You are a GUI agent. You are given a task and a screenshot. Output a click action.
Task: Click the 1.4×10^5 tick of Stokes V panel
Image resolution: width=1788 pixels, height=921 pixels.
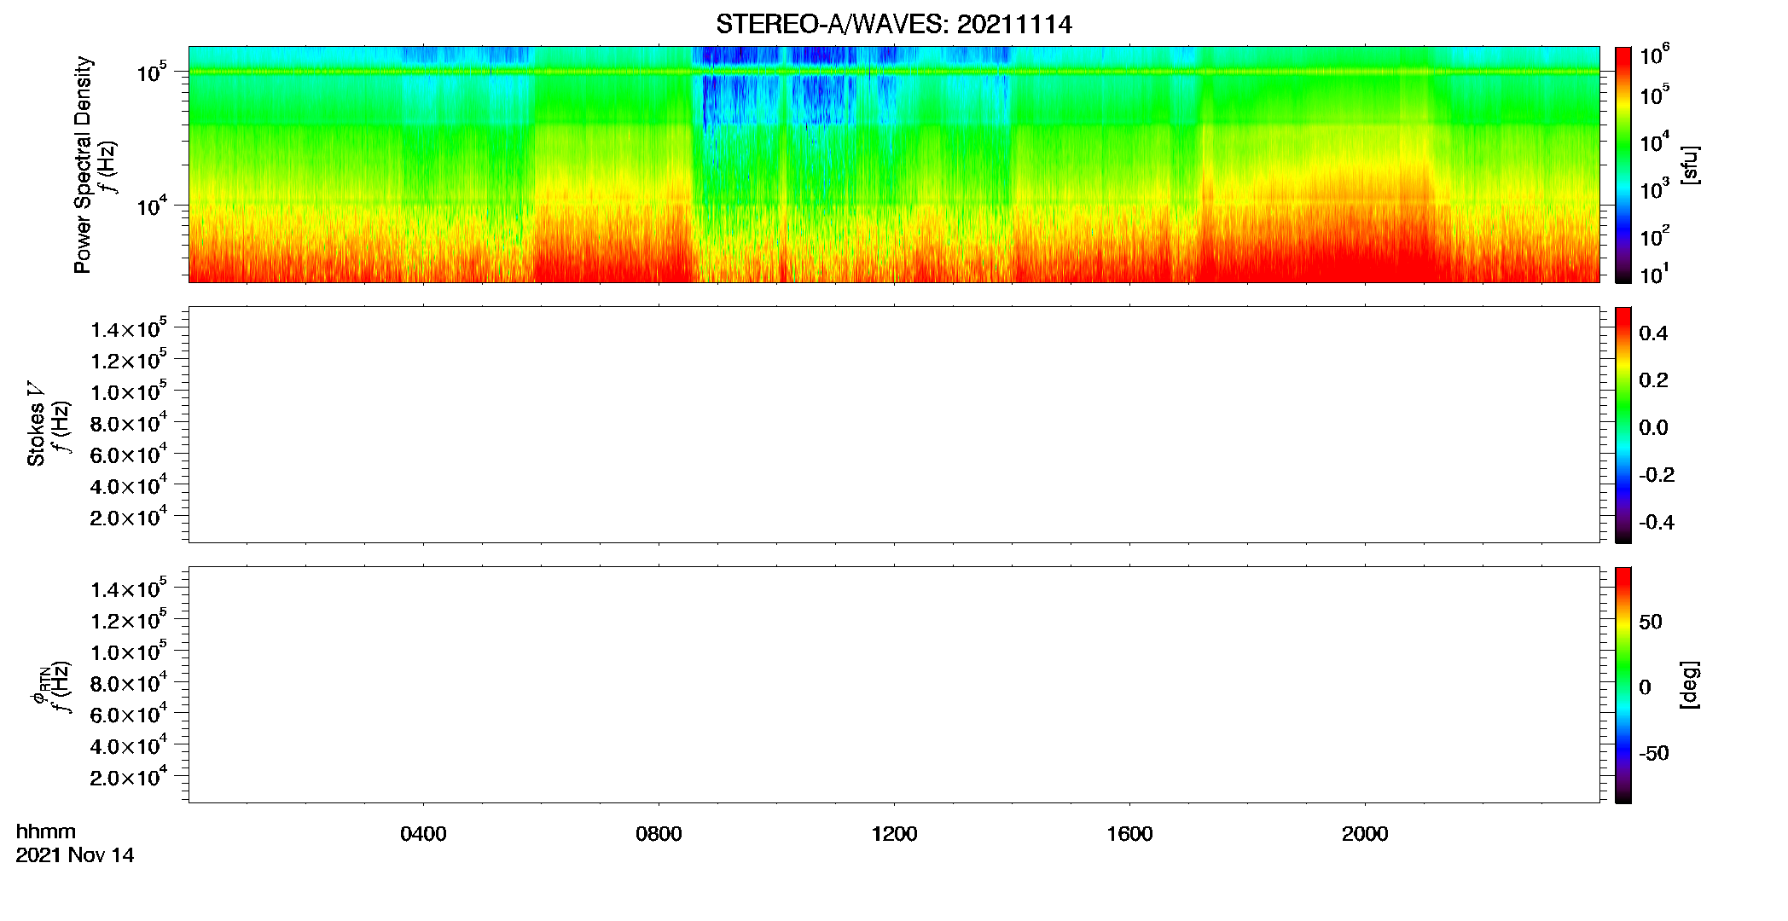pos(129,328)
